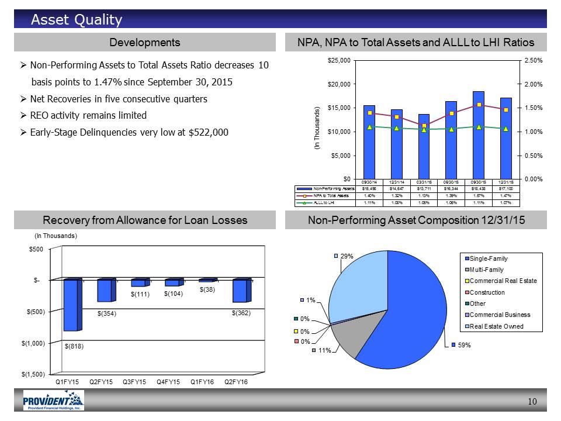Image resolution: width=561 pixels, height=421 pixels.
Task: Click the 1% pie data label
Action: (x=311, y=300)
